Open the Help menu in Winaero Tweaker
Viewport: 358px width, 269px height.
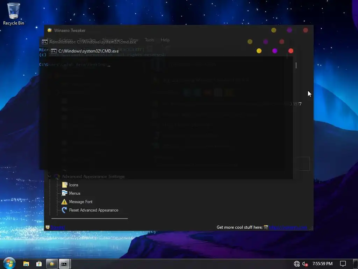click(165, 40)
